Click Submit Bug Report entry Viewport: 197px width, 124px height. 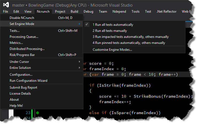point(23,88)
